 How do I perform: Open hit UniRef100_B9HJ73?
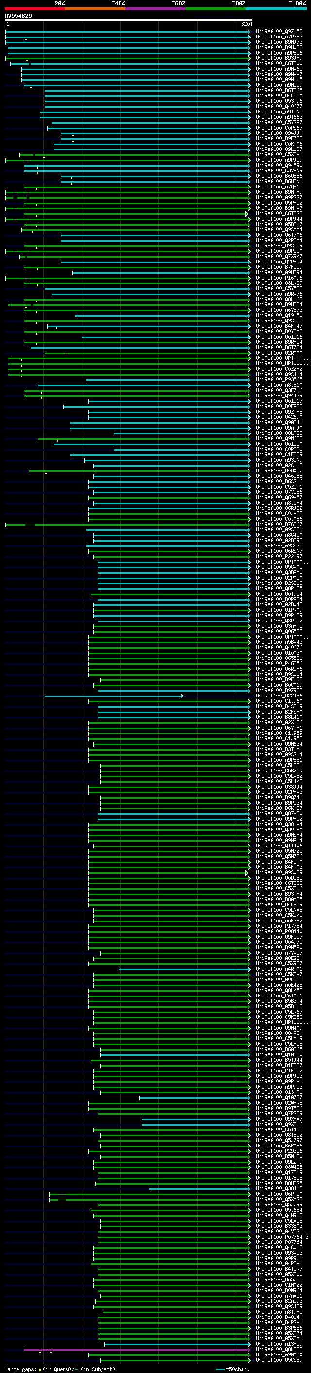279,42
